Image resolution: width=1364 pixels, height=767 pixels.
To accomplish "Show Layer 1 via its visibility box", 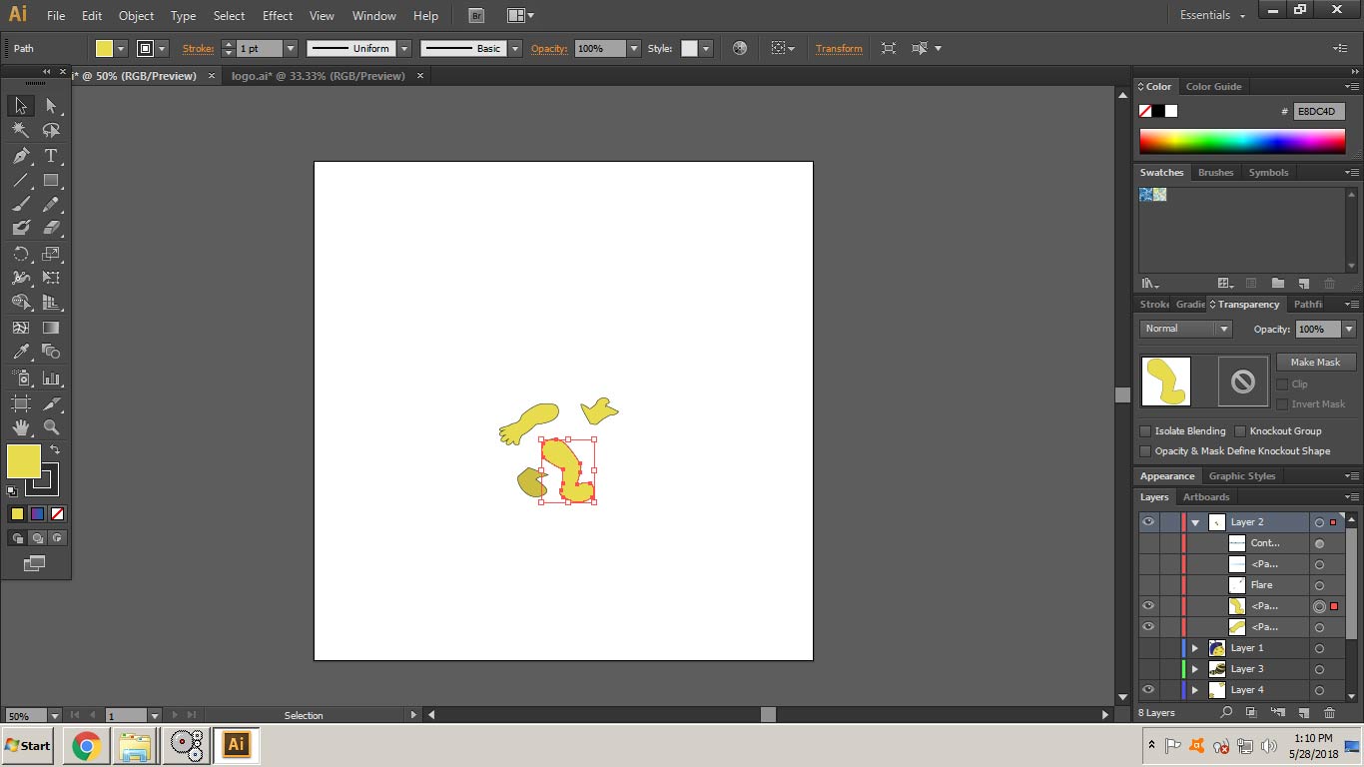I will [1148, 648].
